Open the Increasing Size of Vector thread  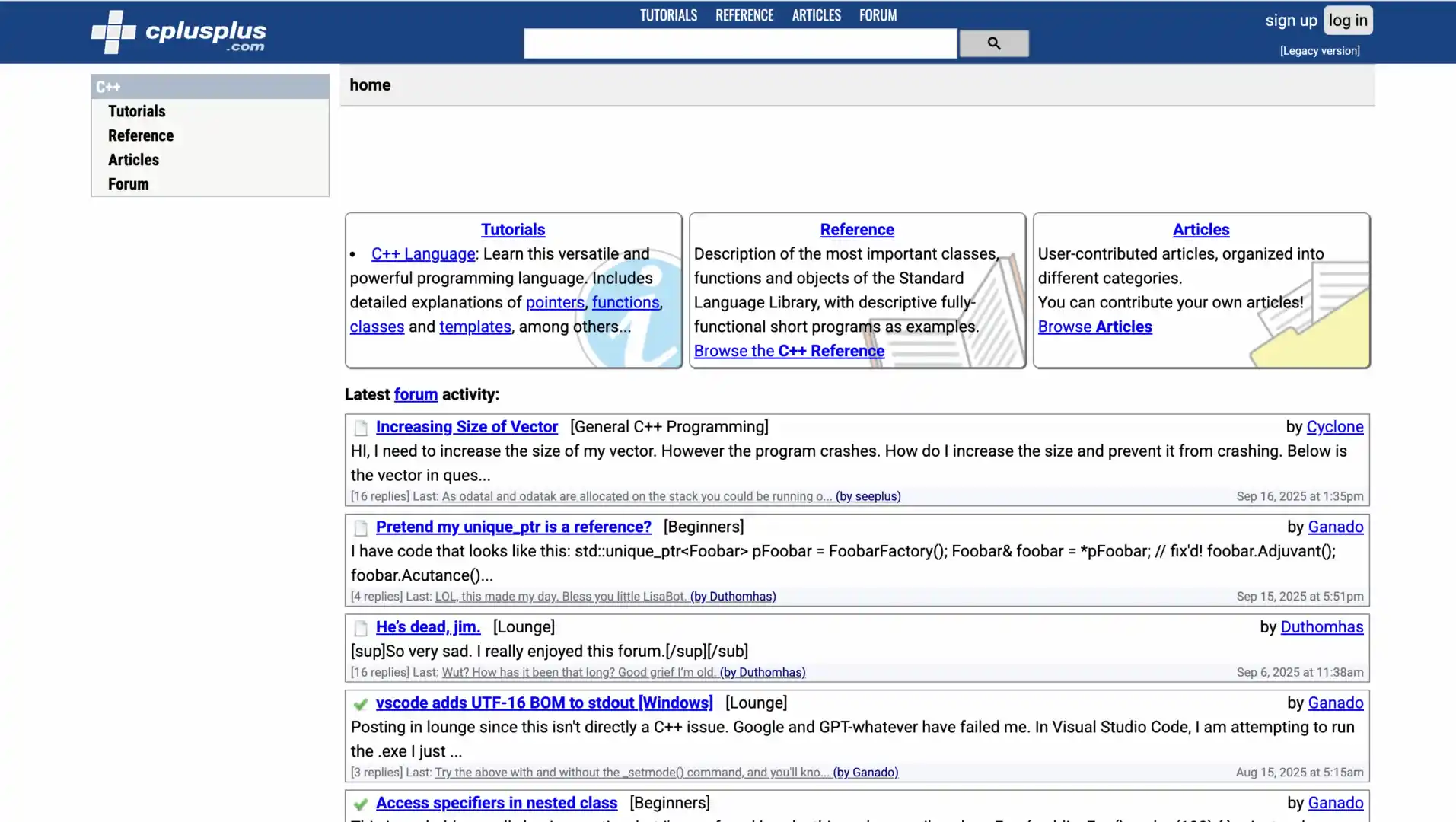(x=467, y=428)
